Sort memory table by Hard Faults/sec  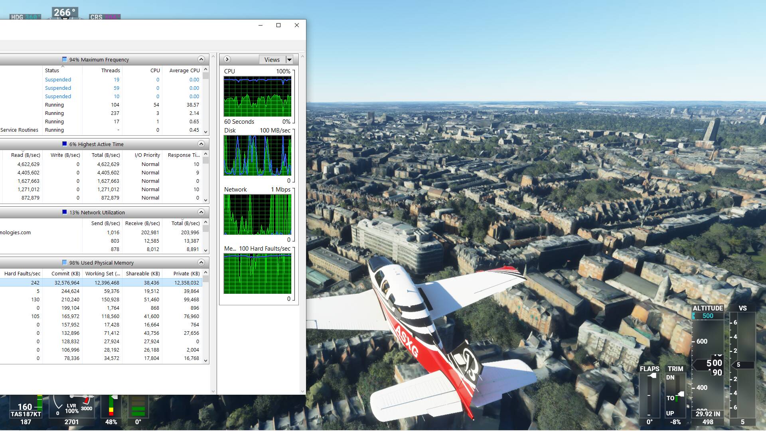coord(21,273)
